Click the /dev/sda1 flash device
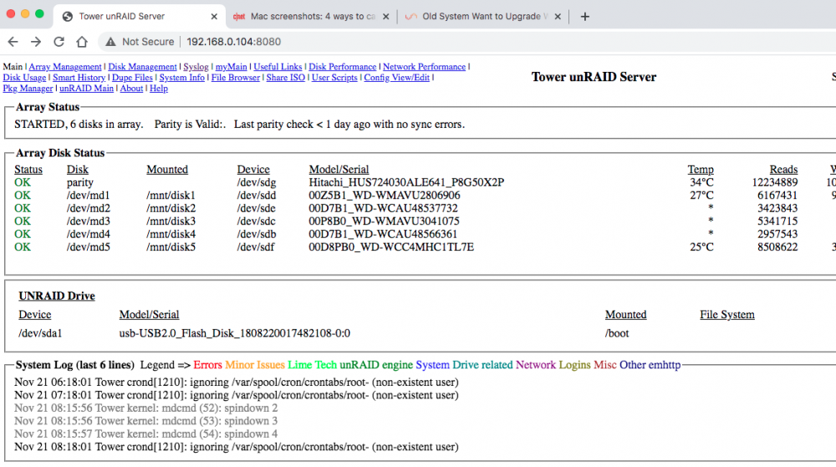The width and height of the screenshot is (836, 467). [40, 333]
